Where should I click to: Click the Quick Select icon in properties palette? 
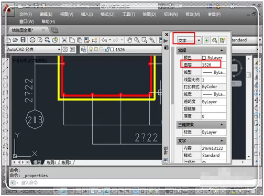coord(223,40)
